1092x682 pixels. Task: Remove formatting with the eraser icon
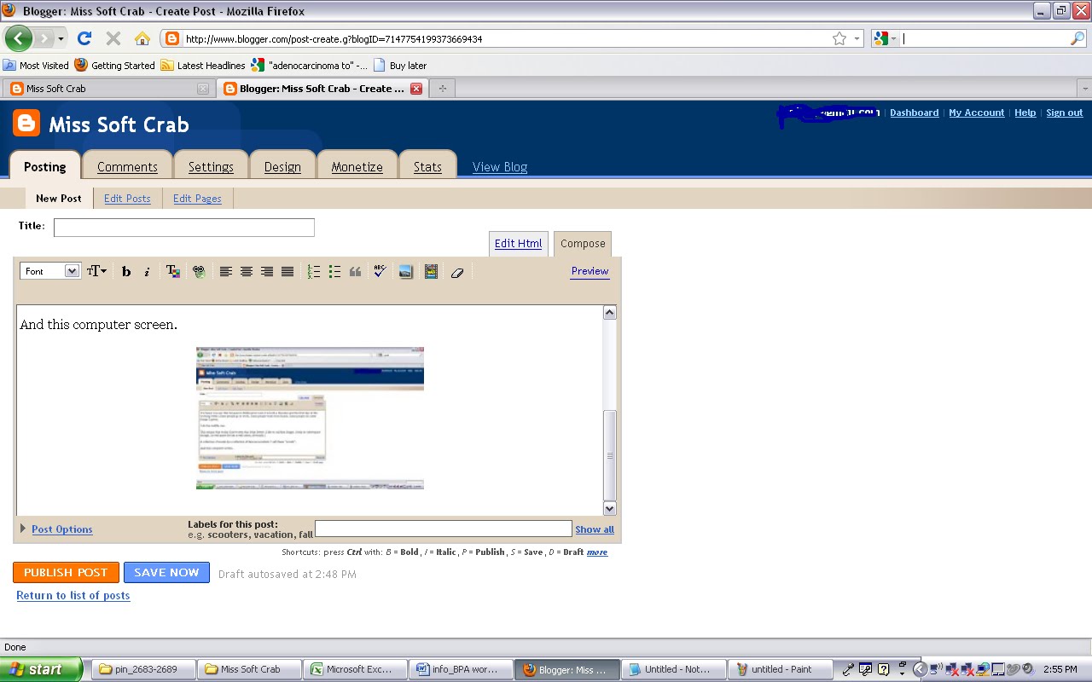(x=456, y=272)
